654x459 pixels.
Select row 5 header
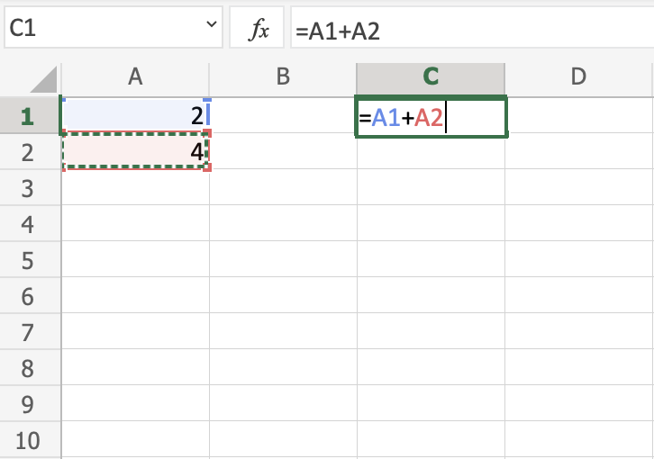[x=27, y=260]
